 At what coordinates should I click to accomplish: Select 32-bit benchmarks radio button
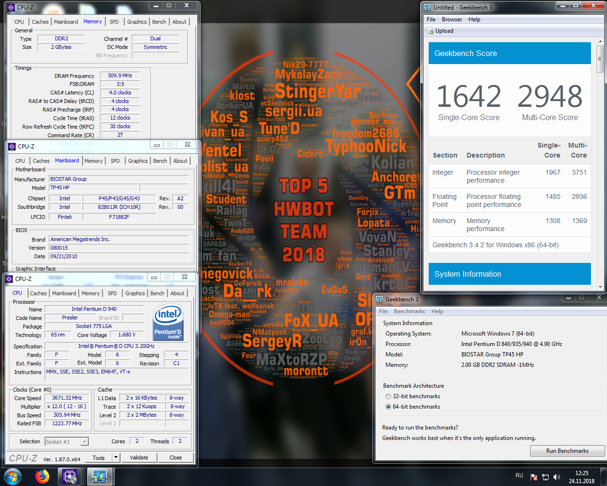coord(388,396)
